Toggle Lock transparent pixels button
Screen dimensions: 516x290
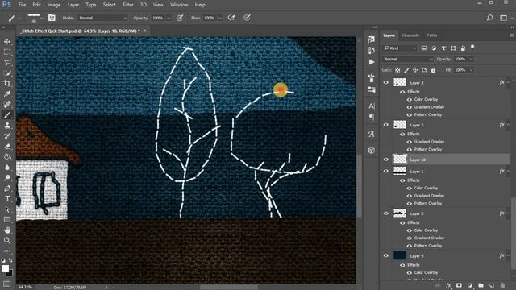(x=397, y=70)
